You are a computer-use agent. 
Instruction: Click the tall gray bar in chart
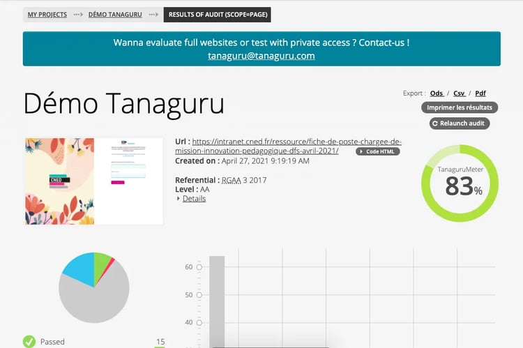(x=217, y=300)
